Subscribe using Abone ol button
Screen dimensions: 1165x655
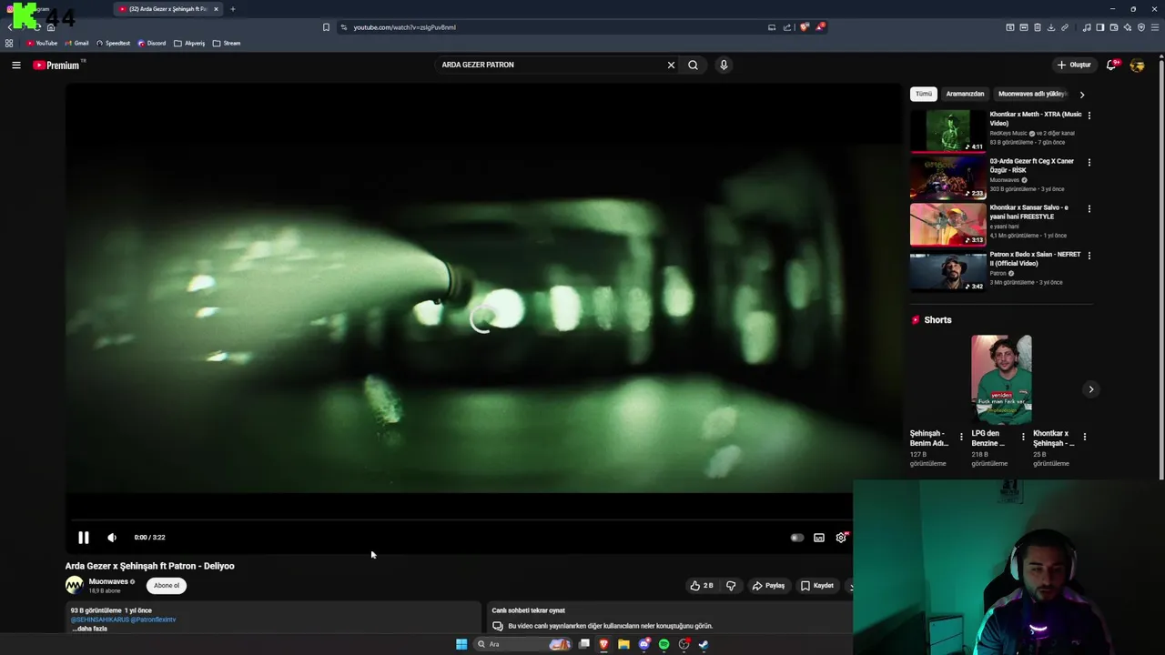(x=167, y=586)
